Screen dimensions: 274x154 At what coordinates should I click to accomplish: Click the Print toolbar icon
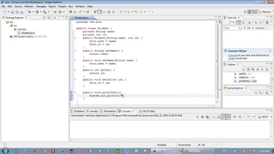(x=22, y=12)
